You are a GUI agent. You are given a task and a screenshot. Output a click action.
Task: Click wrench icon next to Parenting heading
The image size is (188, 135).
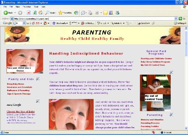click(x=171, y=114)
